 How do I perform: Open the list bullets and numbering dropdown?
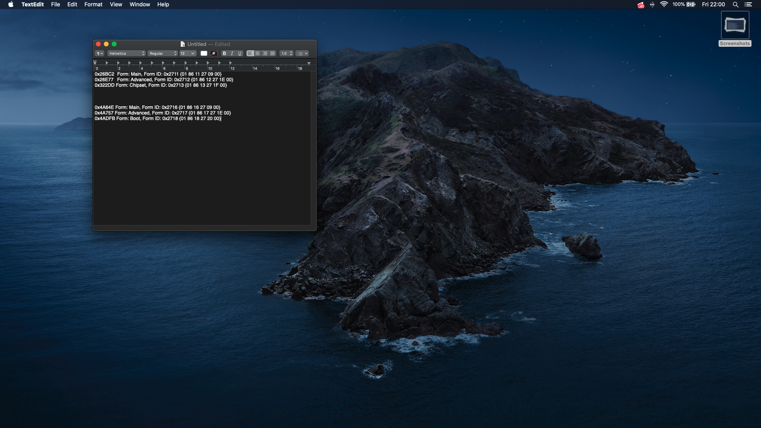[302, 53]
